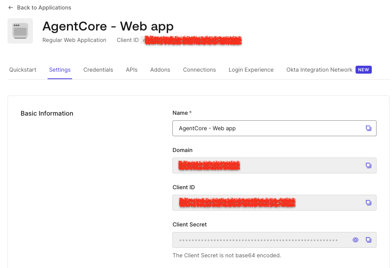The height and width of the screenshot is (268, 392).
Task: Reveal the Client Secret with the eye icon
Action: tap(355, 240)
